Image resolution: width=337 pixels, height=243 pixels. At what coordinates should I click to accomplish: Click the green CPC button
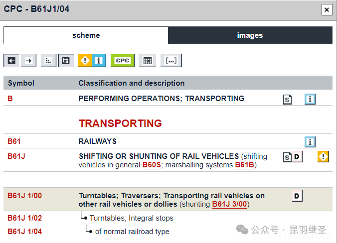pos(123,61)
